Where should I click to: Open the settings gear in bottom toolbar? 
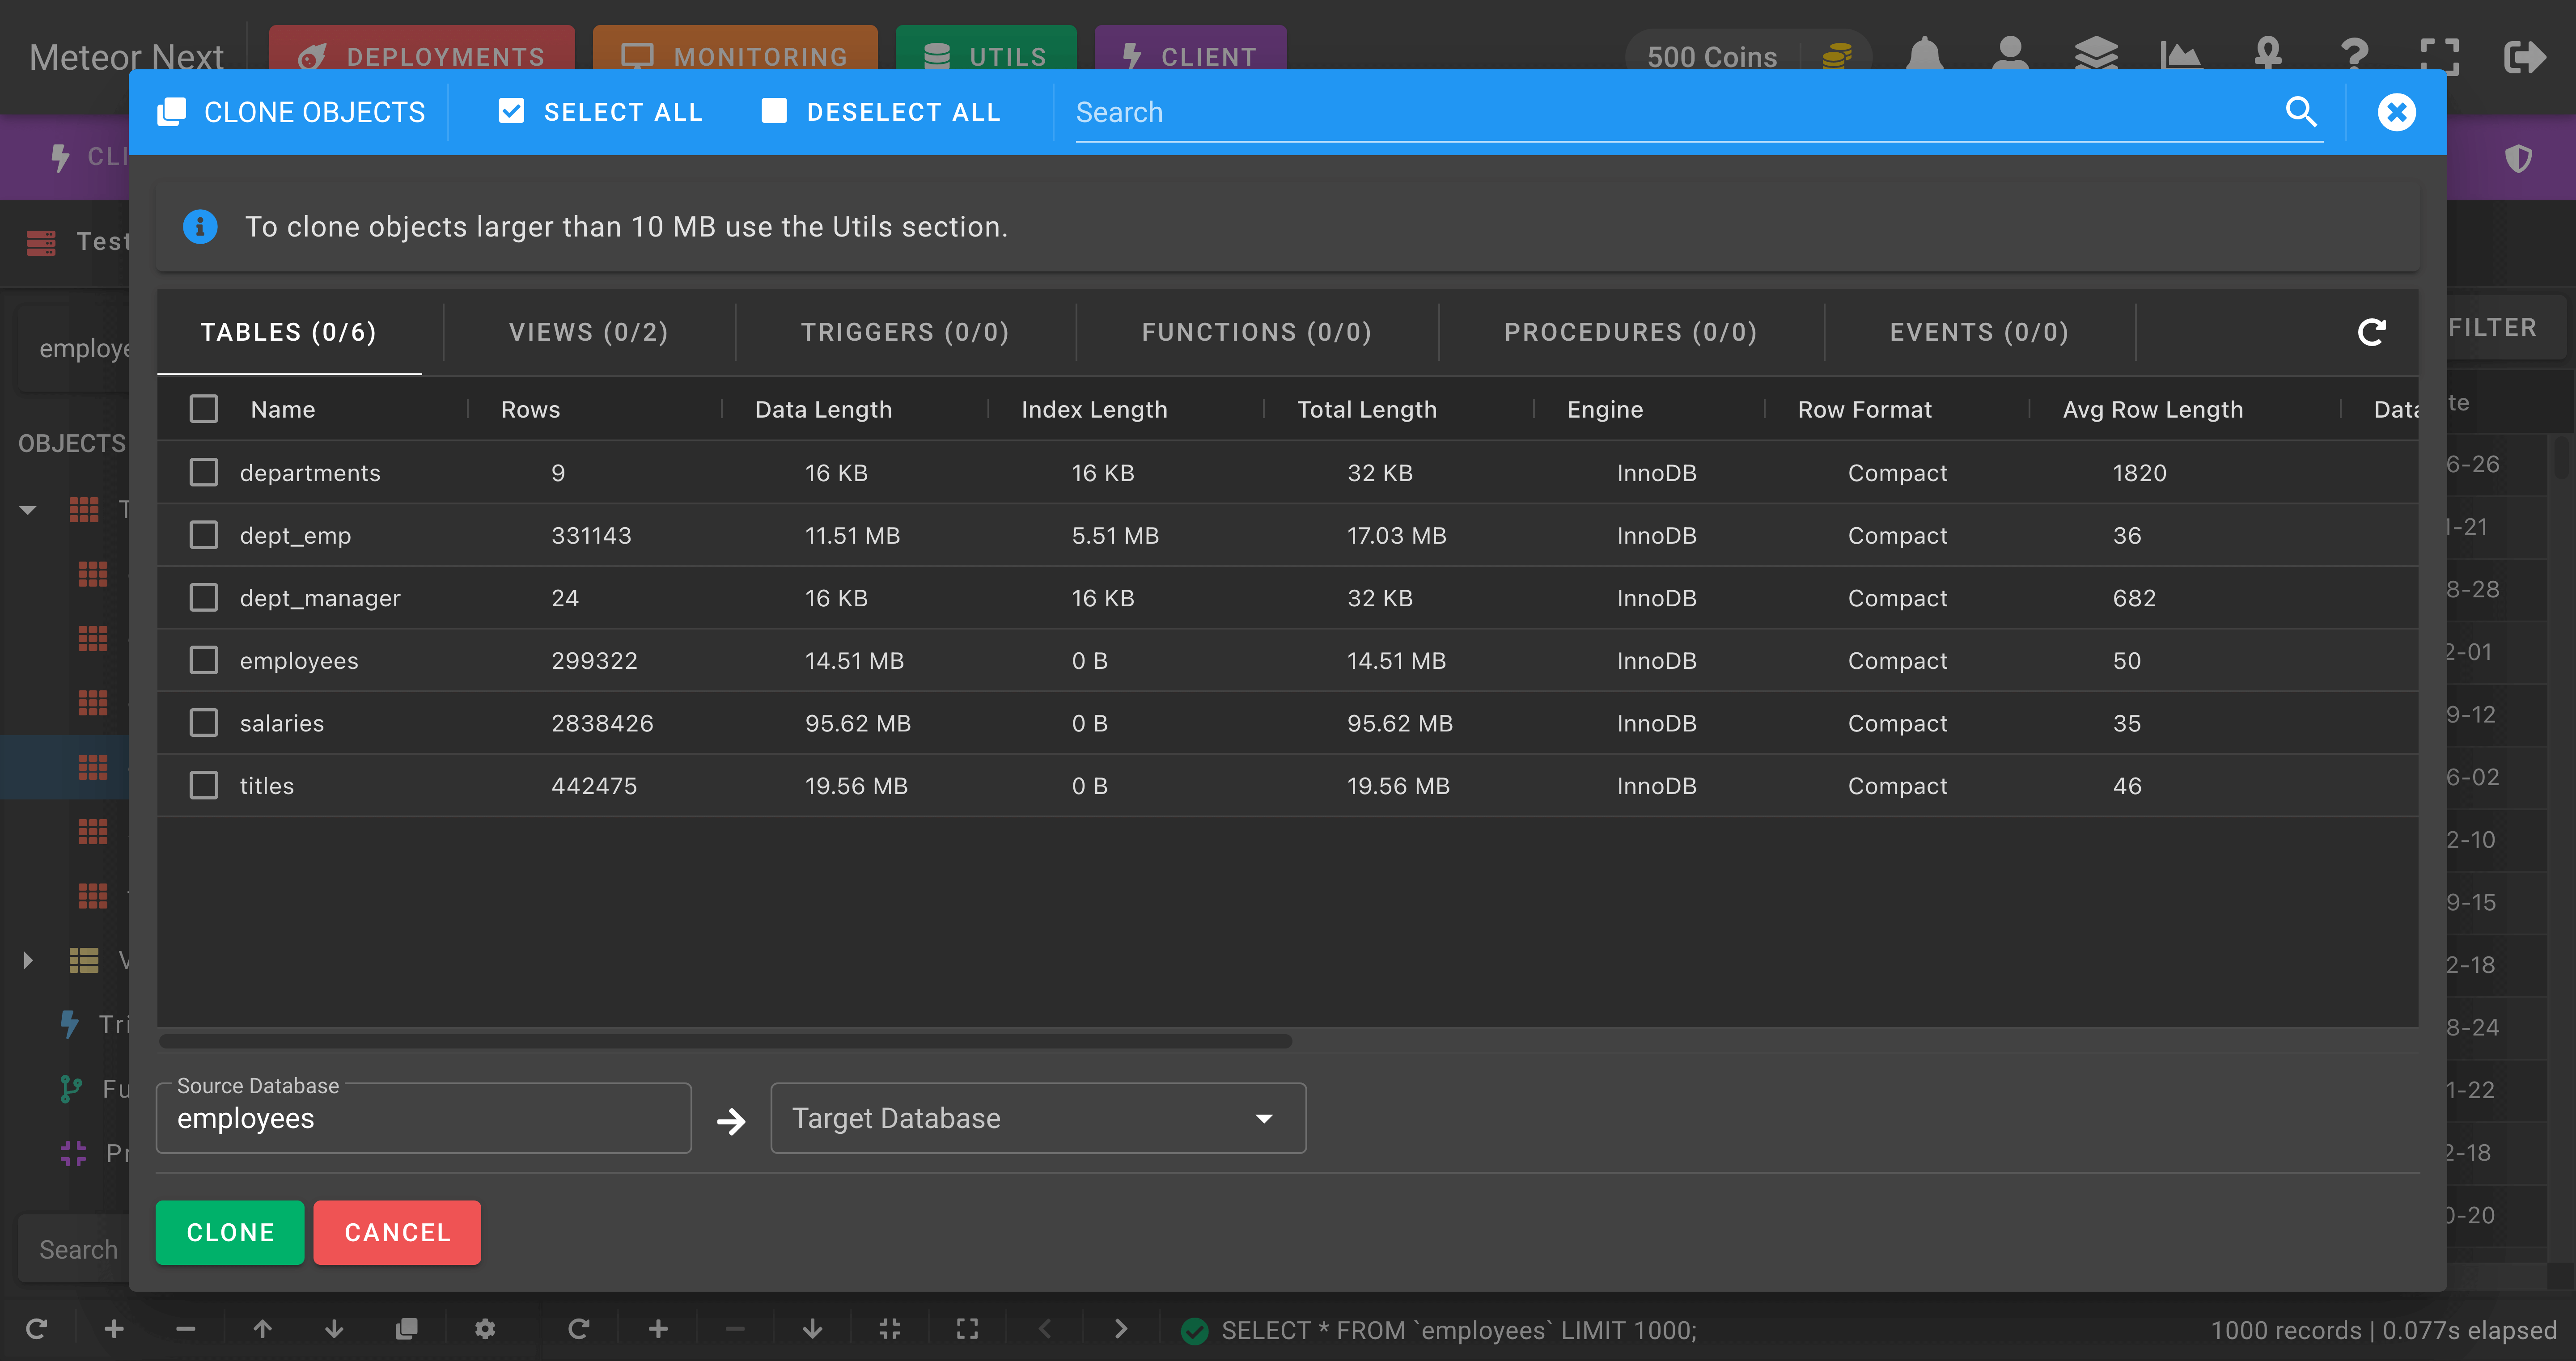coord(485,1328)
